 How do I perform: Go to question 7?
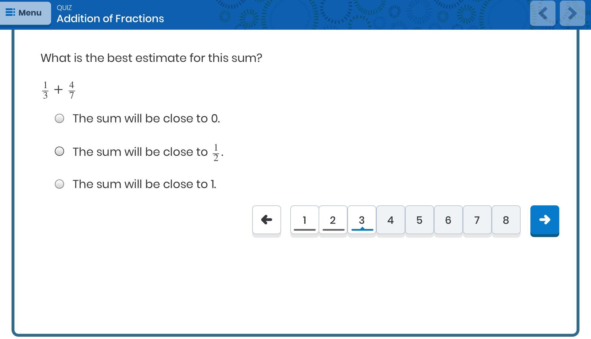click(477, 220)
